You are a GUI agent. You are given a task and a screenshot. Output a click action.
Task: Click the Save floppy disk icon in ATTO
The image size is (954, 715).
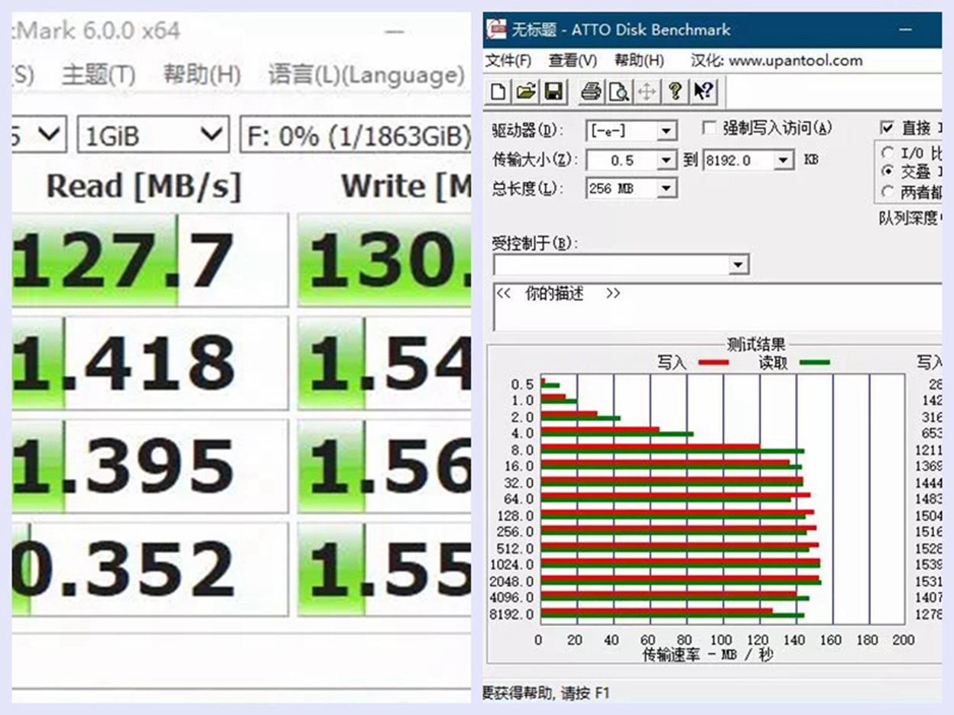553,92
